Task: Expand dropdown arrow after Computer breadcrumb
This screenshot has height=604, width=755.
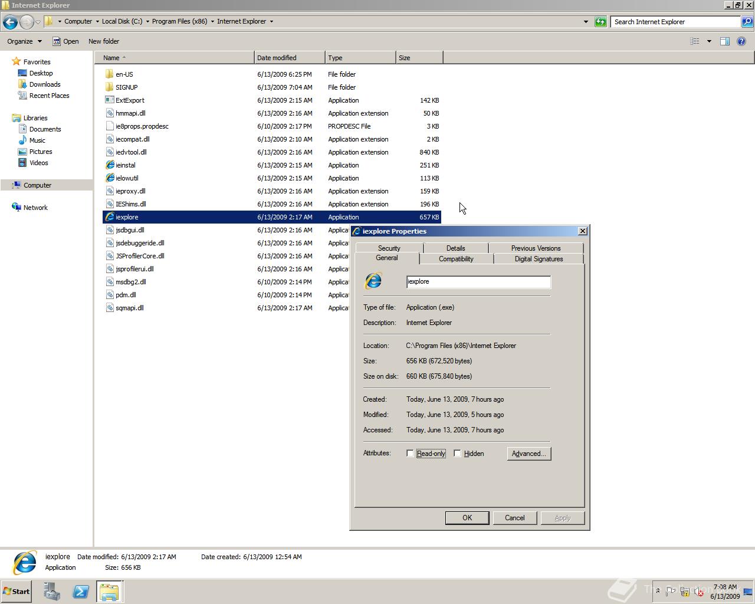Action: [x=97, y=22]
